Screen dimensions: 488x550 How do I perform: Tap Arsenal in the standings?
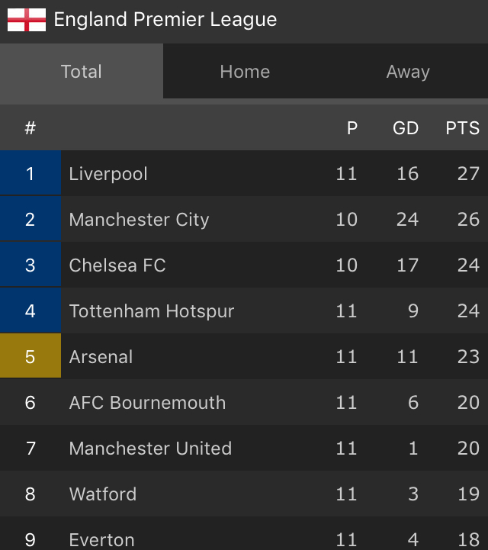[x=101, y=357]
